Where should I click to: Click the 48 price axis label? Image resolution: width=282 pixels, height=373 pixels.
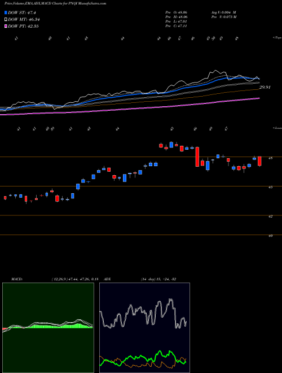[x=271, y=158]
